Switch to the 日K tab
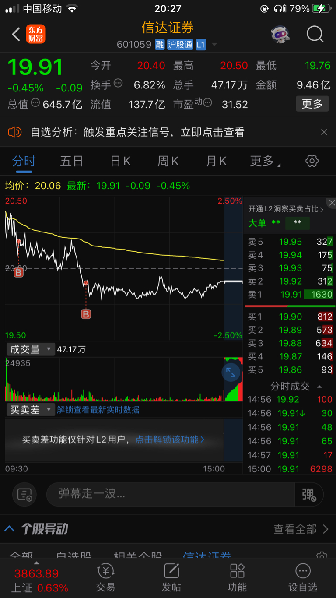The image size is (336, 598). (x=120, y=161)
